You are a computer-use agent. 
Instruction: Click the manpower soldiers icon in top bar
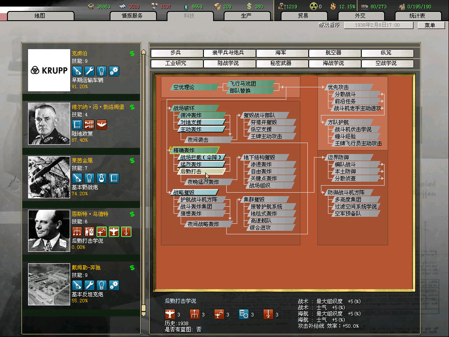282,7
